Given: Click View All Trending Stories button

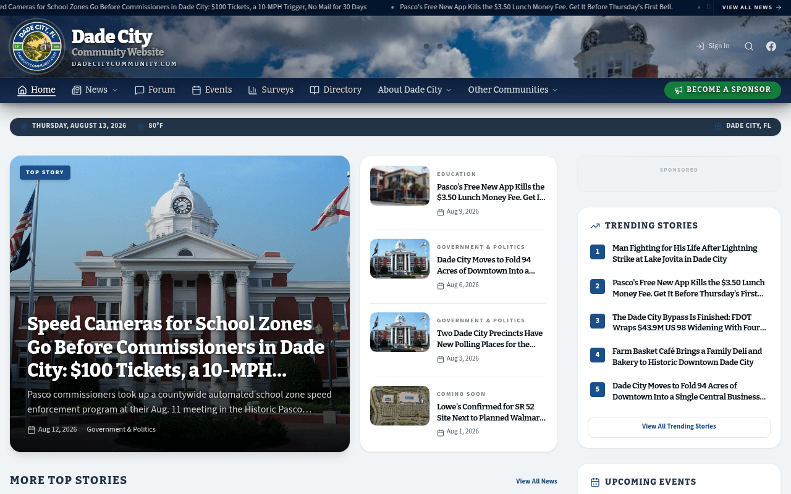Looking at the screenshot, I should coord(679,427).
